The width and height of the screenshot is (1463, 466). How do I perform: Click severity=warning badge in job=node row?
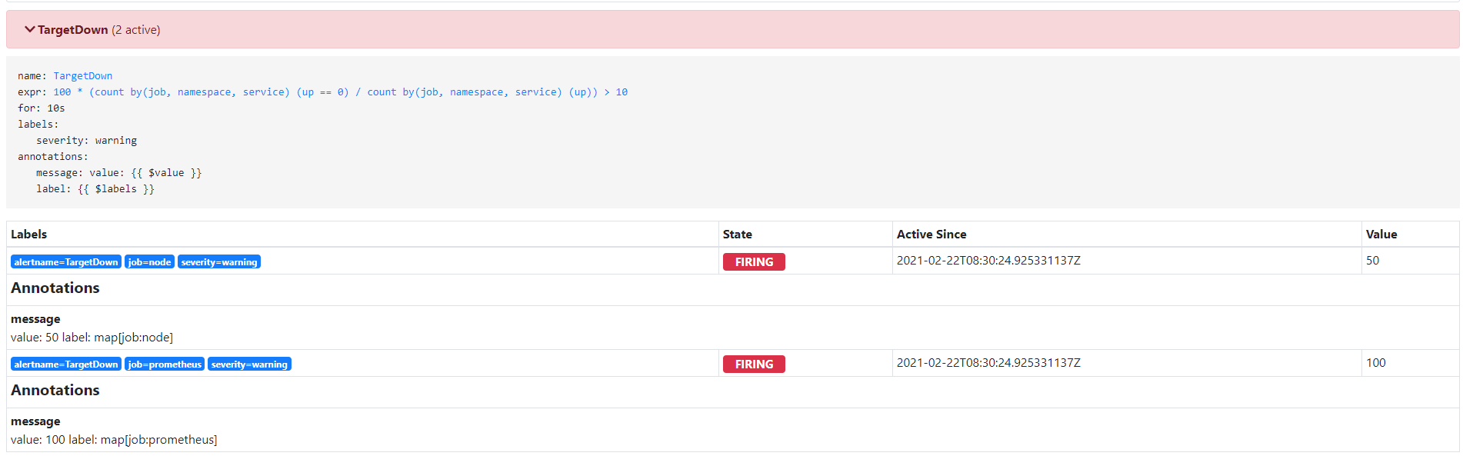pos(219,262)
